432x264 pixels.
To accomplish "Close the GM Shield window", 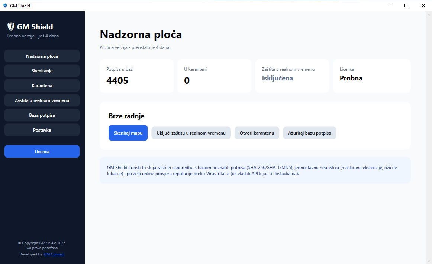I will pyautogui.click(x=423, y=6).
